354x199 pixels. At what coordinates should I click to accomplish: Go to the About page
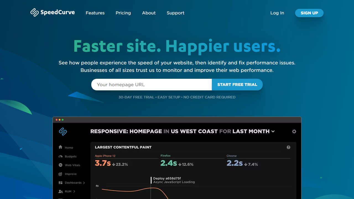pyautogui.click(x=149, y=13)
